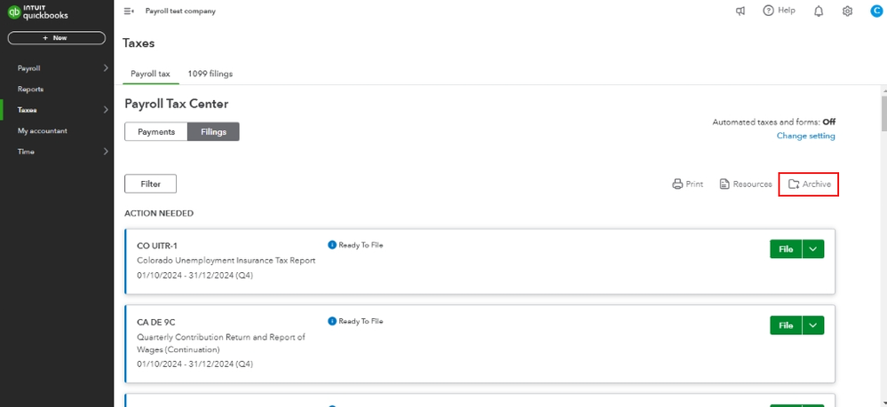Expand the Payroll sidebar chevron
This screenshot has width=887, height=407.
coord(106,68)
